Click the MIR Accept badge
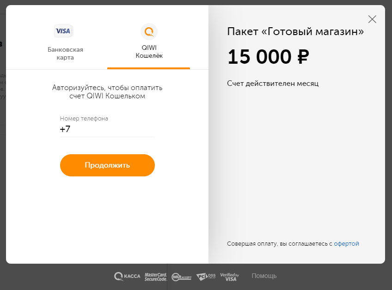392x290 pixels. (x=181, y=277)
